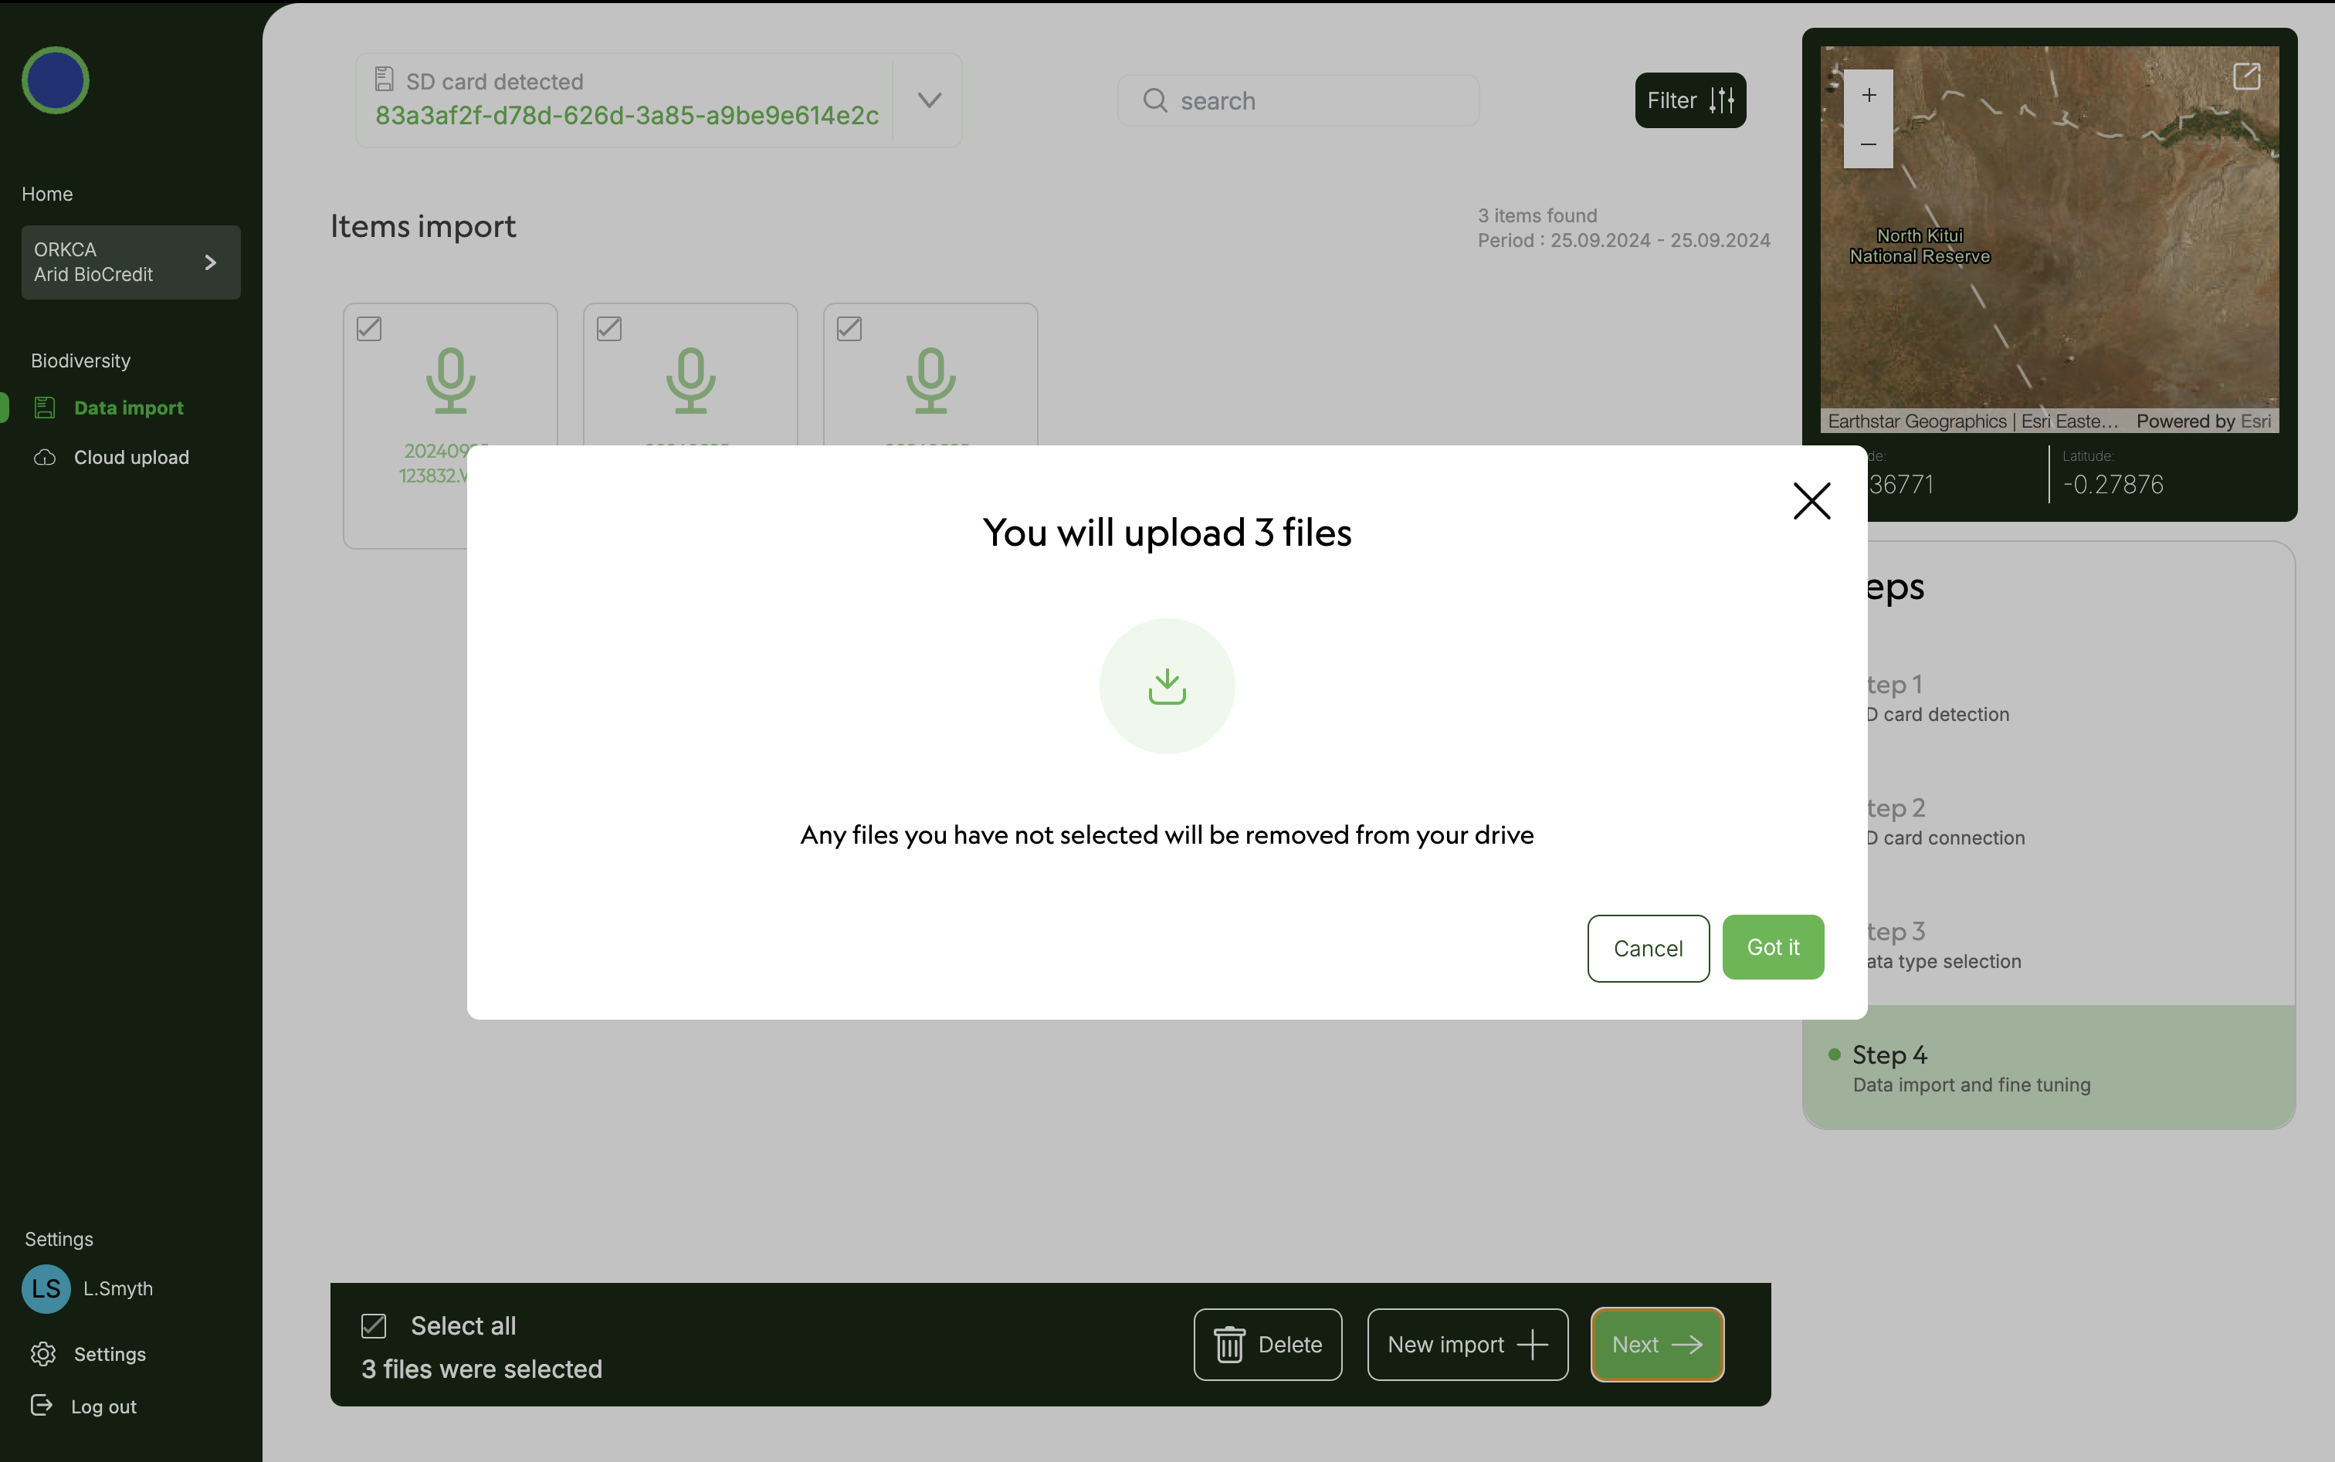
Task: Log out of the account
Action: click(103, 1407)
